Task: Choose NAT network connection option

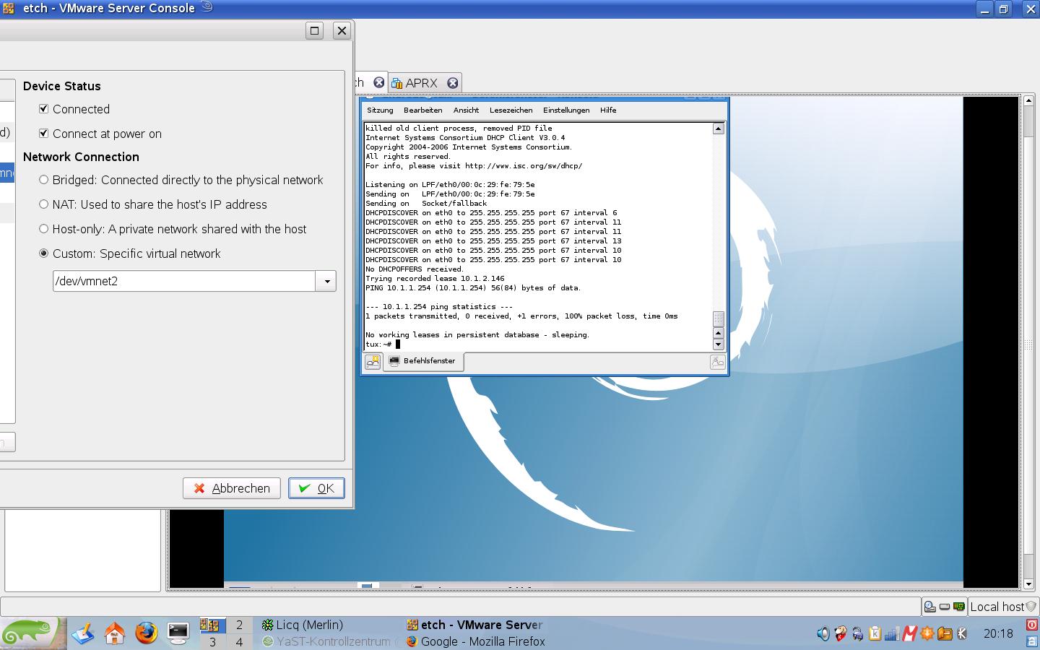Action: click(44, 204)
